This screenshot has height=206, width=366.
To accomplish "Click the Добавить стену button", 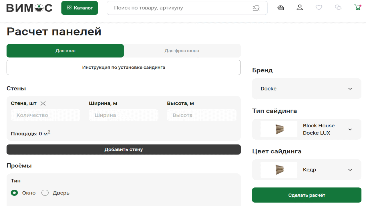I will [124, 149].
